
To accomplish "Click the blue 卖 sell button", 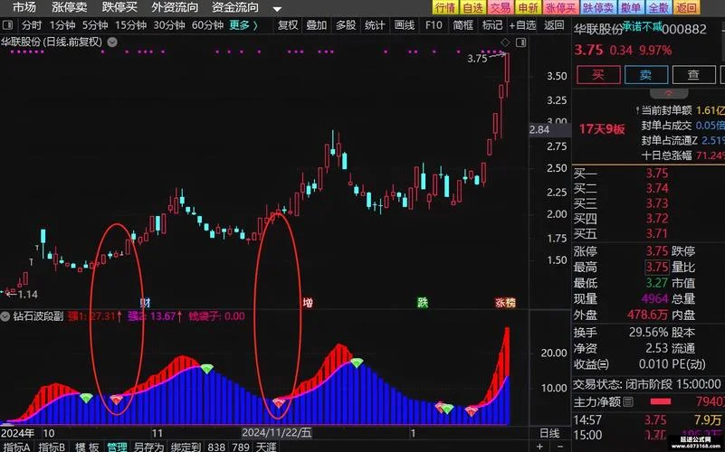I will [x=646, y=75].
